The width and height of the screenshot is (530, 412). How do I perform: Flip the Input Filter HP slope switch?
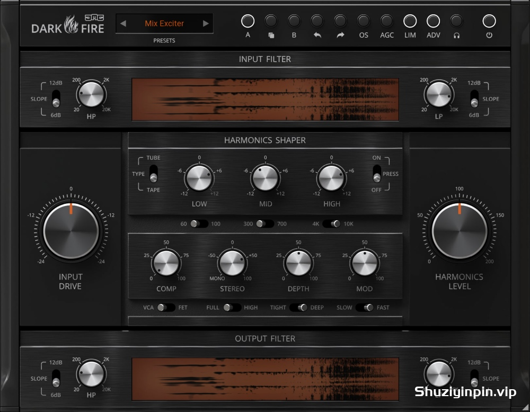pos(56,98)
